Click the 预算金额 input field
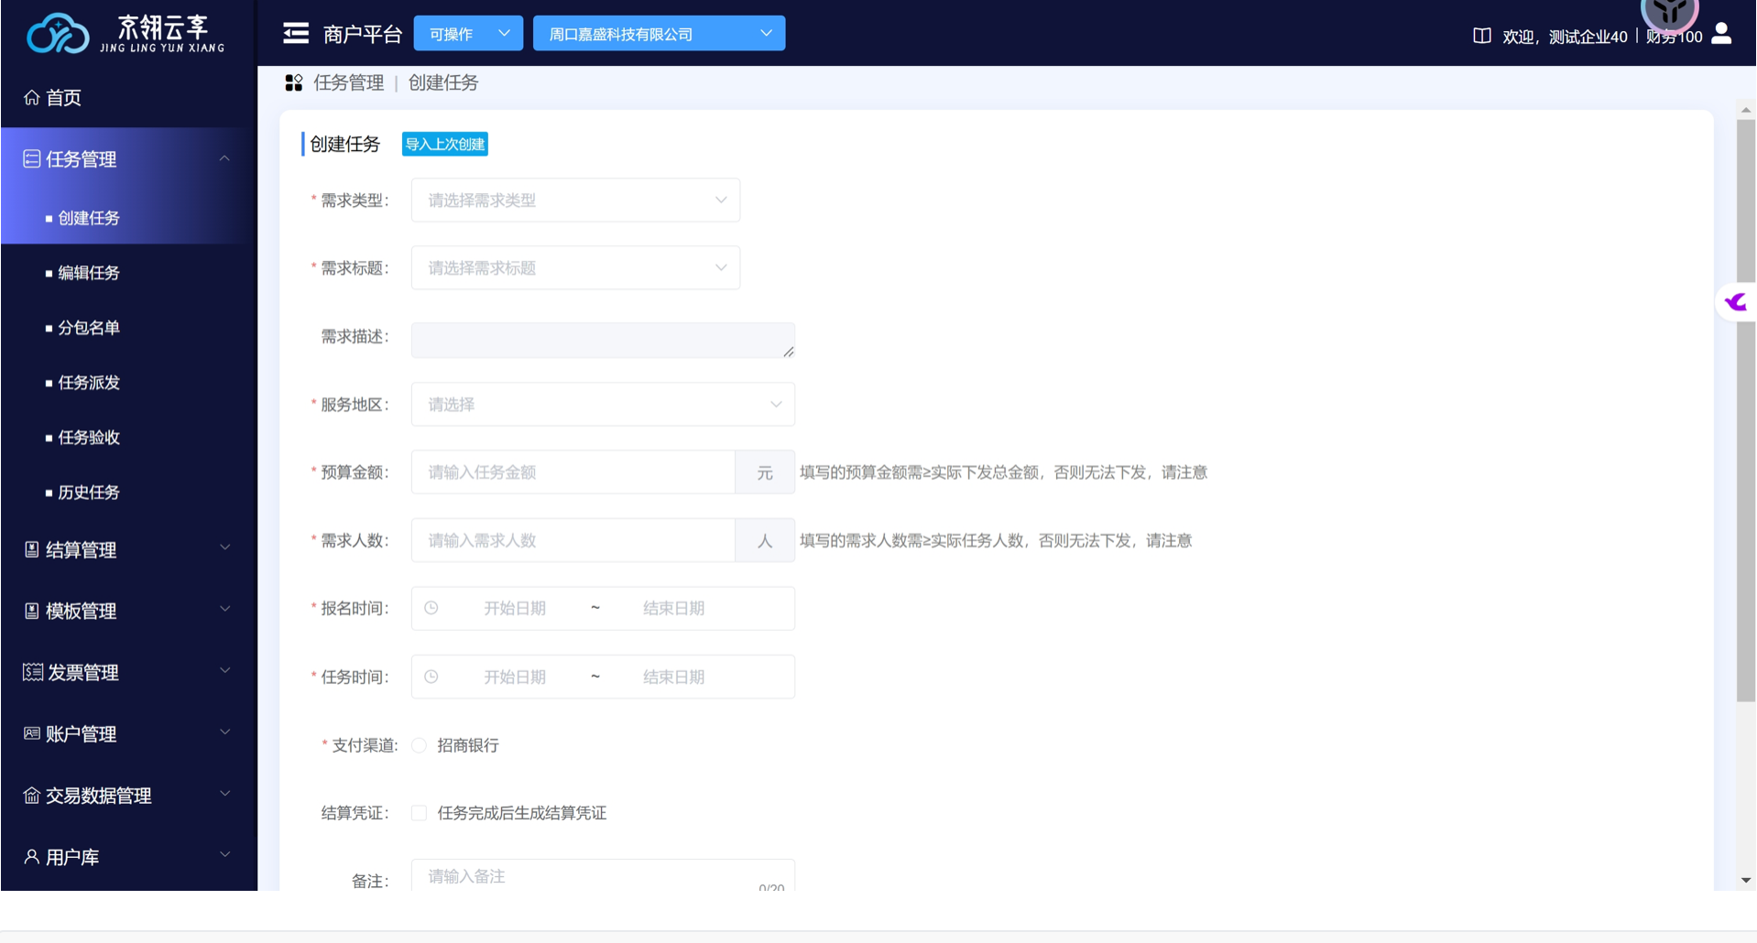This screenshot has height=943, width=1757. (x=573, y=472)
